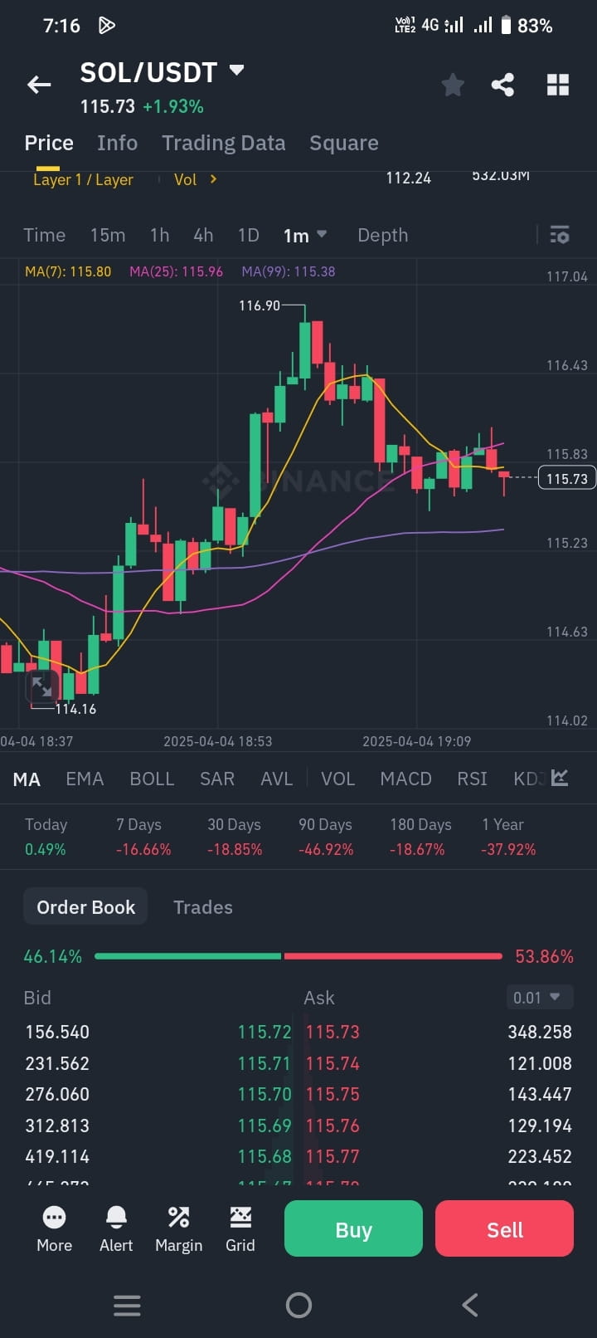Toggle the BOLL indicator
Viewport: 597px width, 1338px height.
coord(152,779)
